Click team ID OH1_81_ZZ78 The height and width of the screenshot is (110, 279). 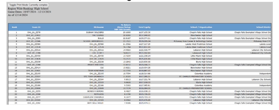(x=34, y=32)
